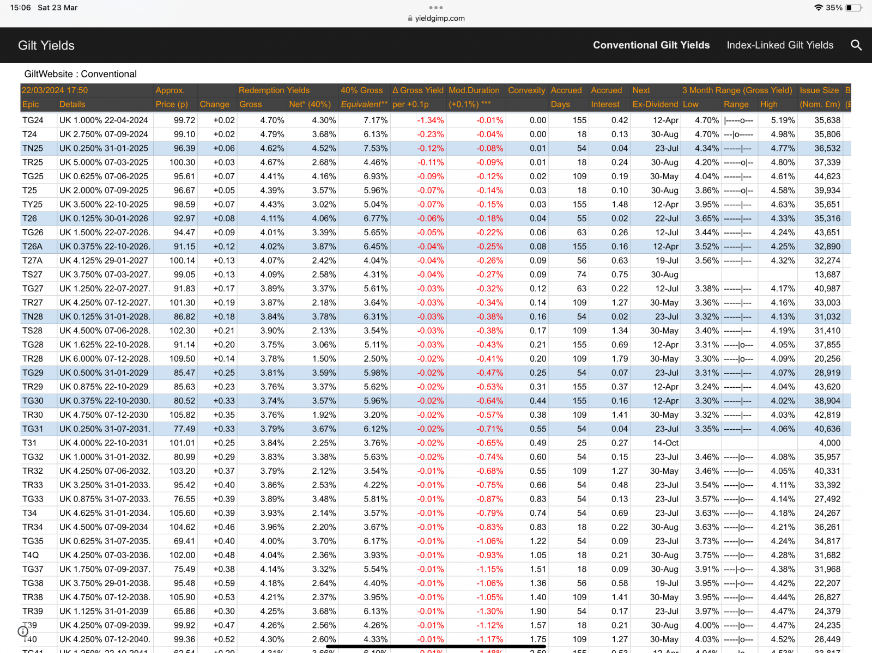Screen dimensions: 872x653
Task: Sort by the Change column header
Action: tap(215, 104)
